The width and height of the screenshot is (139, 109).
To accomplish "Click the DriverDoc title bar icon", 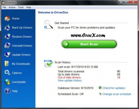I will pyautogui.click(x=3, y=2).
